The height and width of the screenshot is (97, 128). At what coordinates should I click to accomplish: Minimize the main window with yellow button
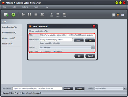point(117,3)
